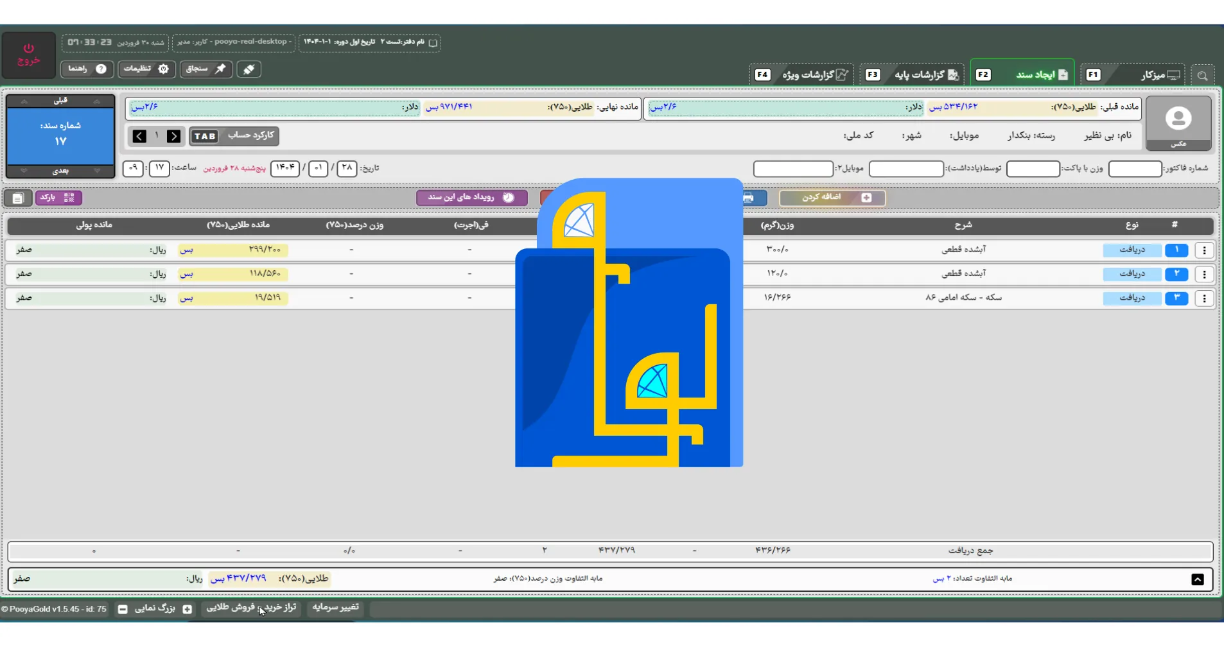Click the magnifier search icon at top right
Screen dimensions: 1224x654
tap(1202, 76)
